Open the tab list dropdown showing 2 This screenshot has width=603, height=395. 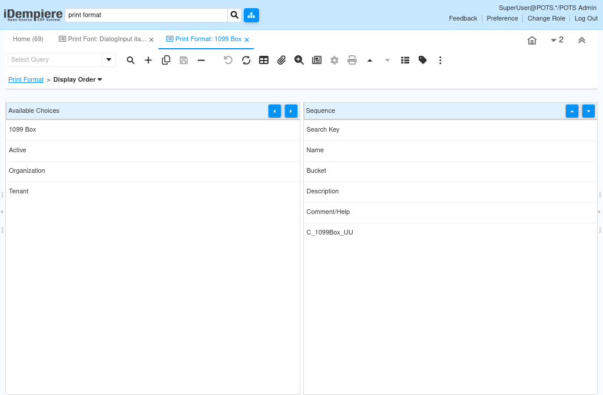point(557,40)
